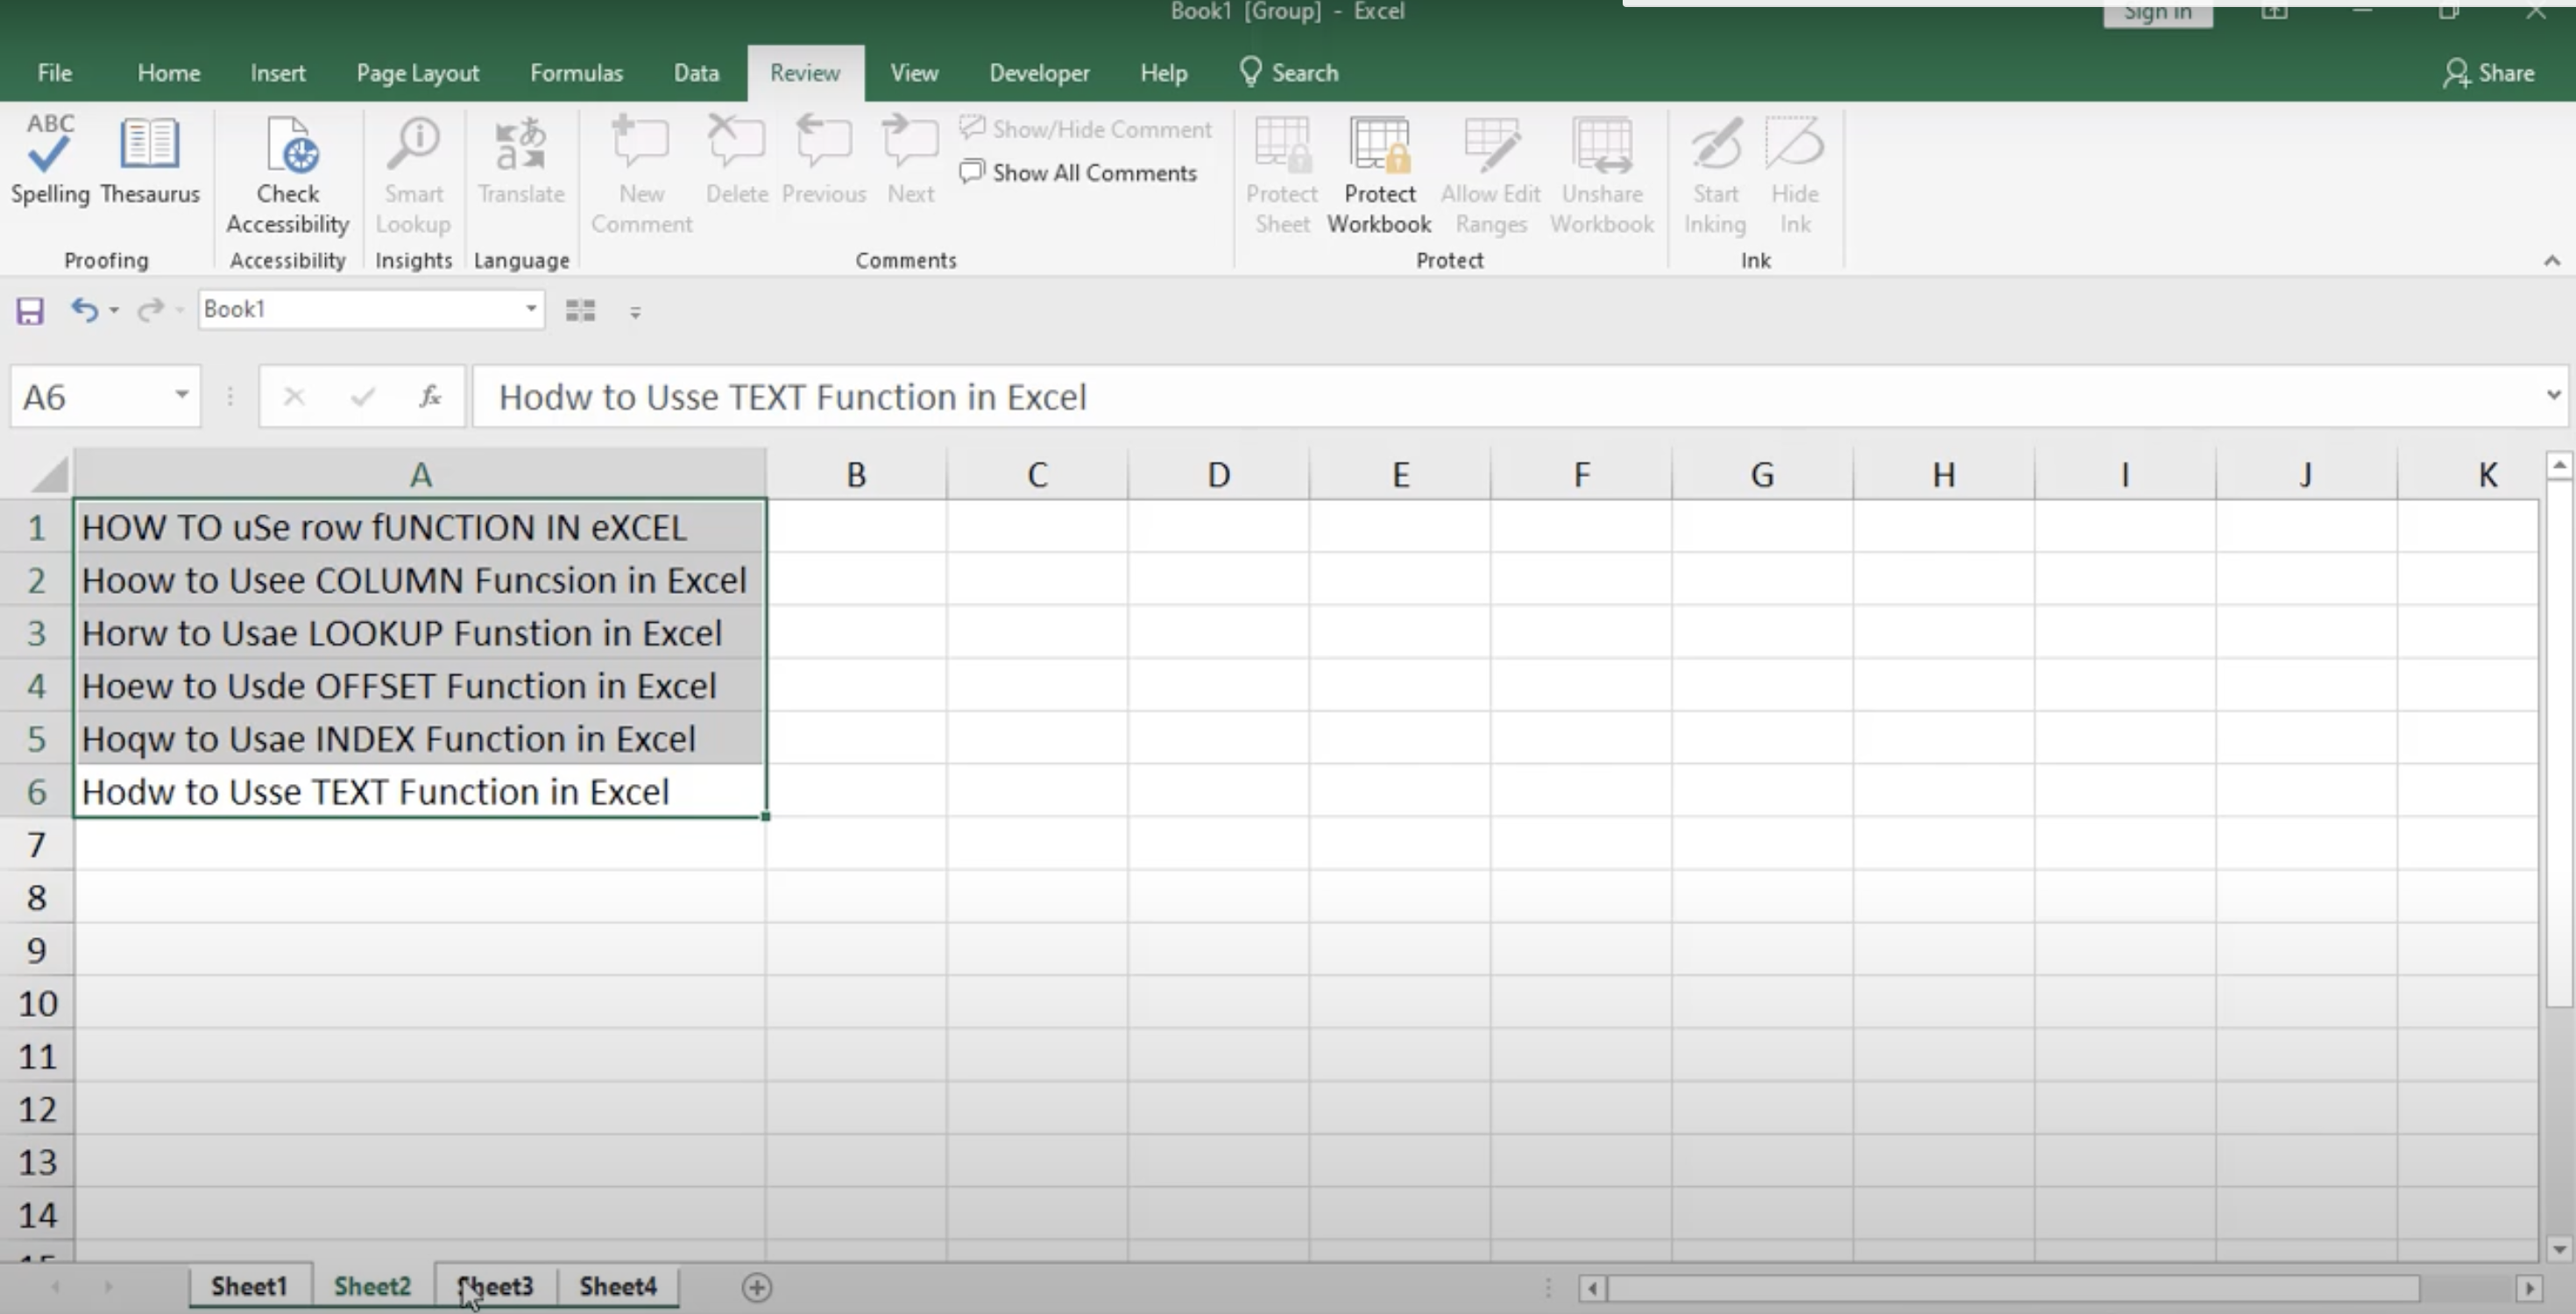Run the Spelling check
Viewport: 2576px width, 1314px height.
click(49, 160)
